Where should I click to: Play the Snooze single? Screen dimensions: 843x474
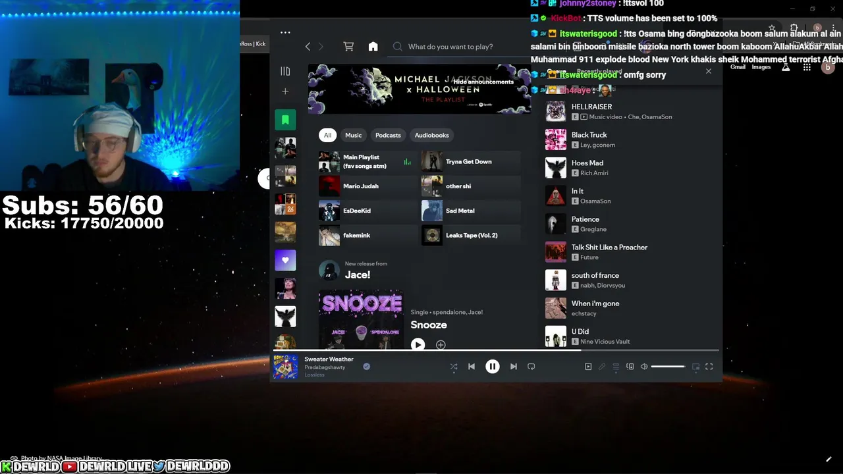pyautogui.click(x=418, y=344)
